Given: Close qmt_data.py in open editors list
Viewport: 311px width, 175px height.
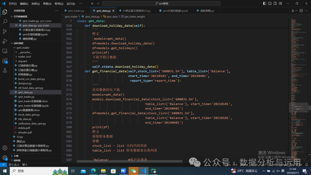Looking at the screenshot, I should click(16, 25).
